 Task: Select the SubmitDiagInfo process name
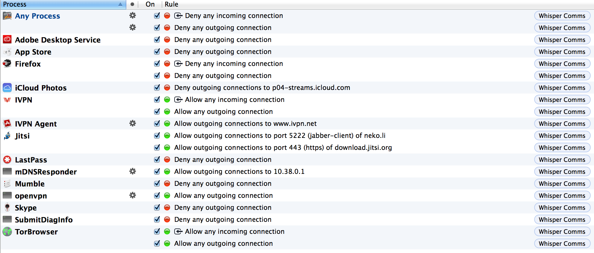44,220
